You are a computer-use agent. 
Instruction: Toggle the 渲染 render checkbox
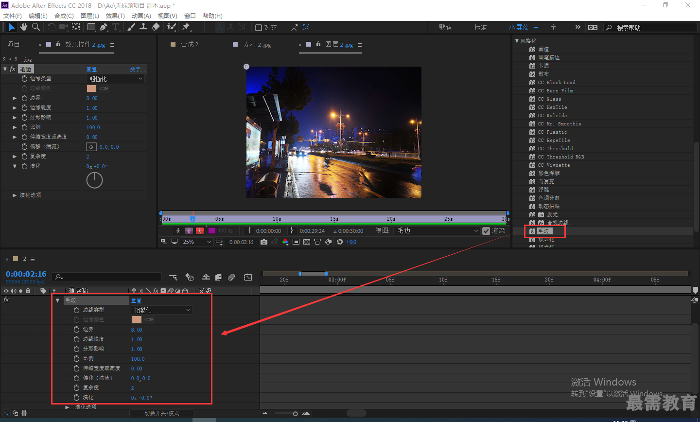486,231
